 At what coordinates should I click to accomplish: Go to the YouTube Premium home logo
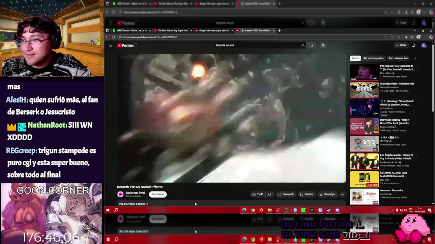[x=126, y=45]
